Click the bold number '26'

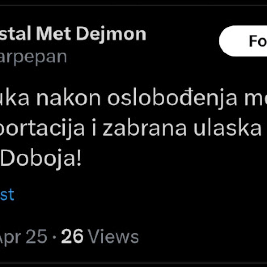[x=72, y=237]
